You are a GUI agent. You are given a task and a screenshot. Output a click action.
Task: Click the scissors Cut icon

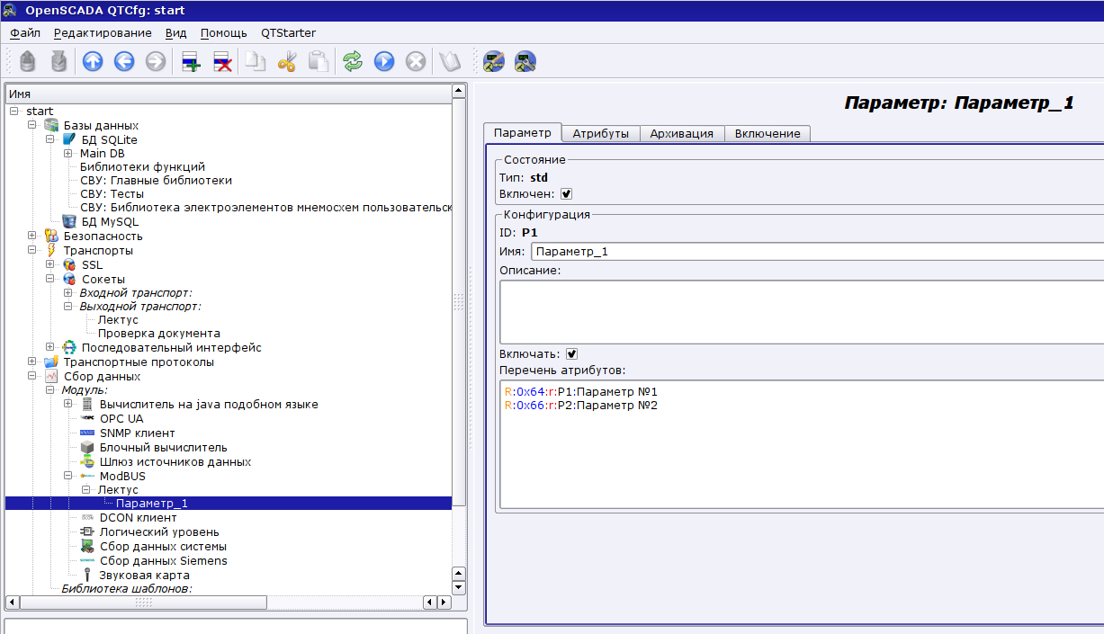click(287, 61)
